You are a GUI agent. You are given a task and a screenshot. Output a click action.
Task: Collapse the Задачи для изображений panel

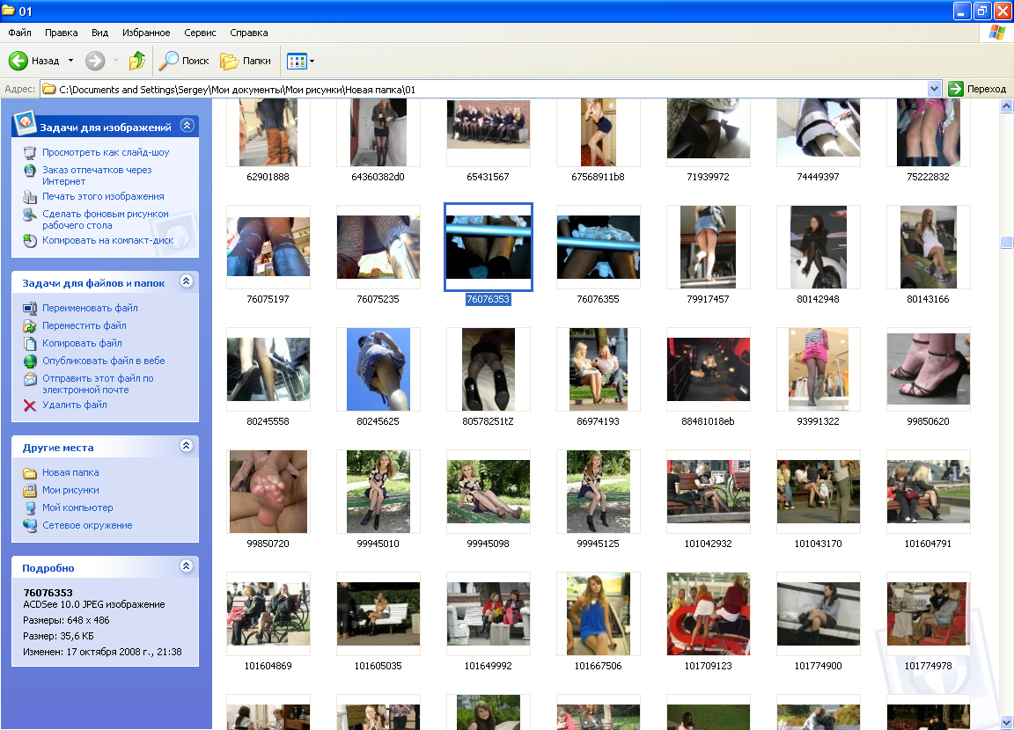pos(187,125)
